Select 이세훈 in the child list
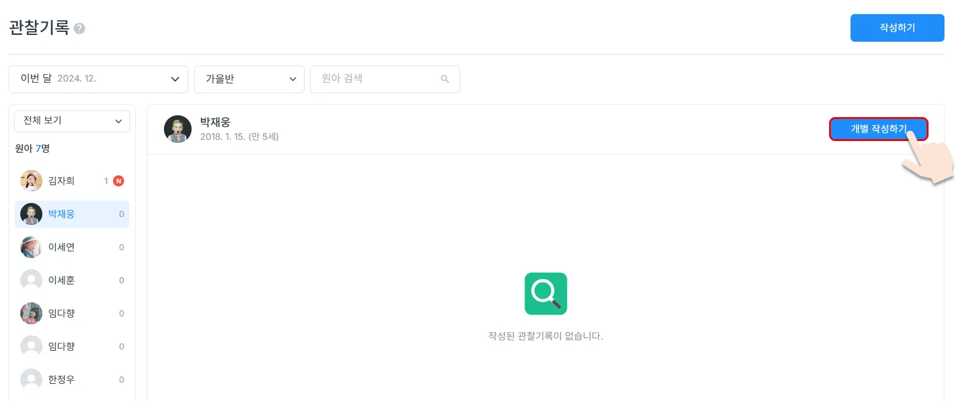Image resolution: width=958 pixels, height=401 pixels. click(72, 280)
